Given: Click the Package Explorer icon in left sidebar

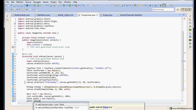Looking at the screenshot, I should click(7, 20).
